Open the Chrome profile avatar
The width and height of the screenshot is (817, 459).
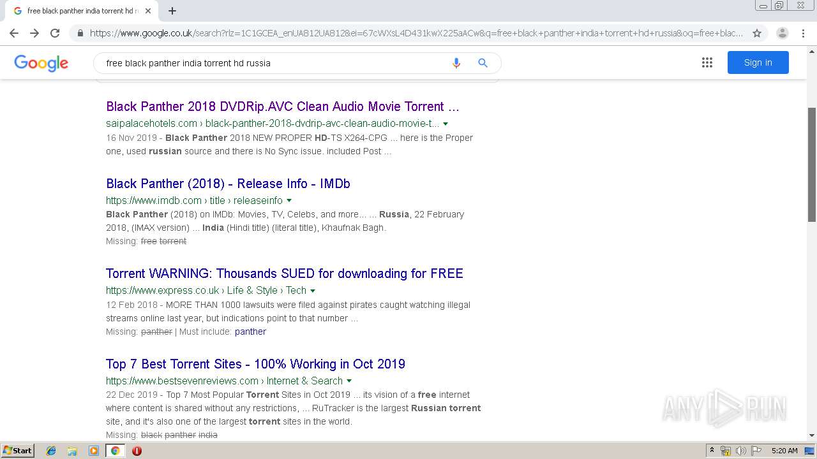[783, 33]
